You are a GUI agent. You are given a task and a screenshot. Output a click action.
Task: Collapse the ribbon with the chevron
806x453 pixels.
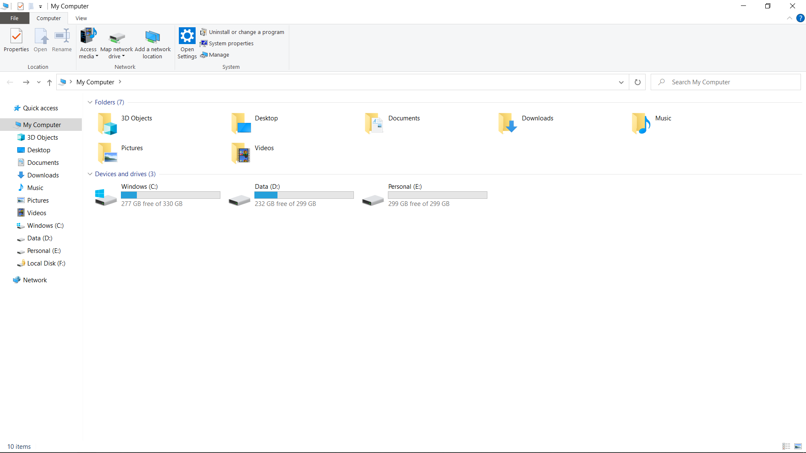click(790, 18)
